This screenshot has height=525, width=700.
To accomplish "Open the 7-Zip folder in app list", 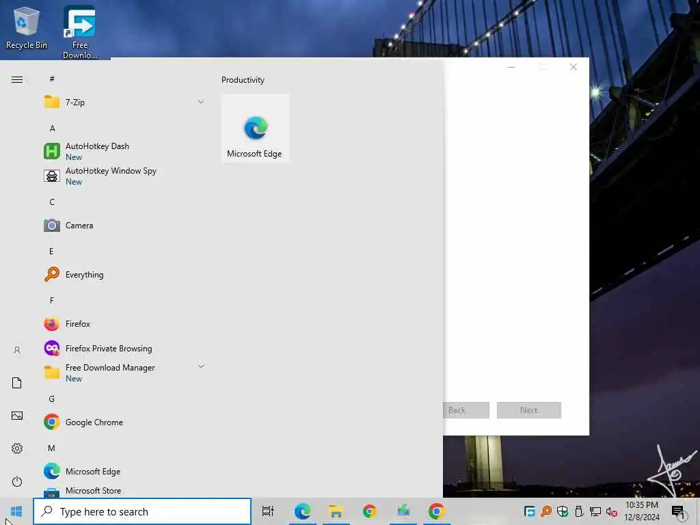I will click(x=124, y=103).
